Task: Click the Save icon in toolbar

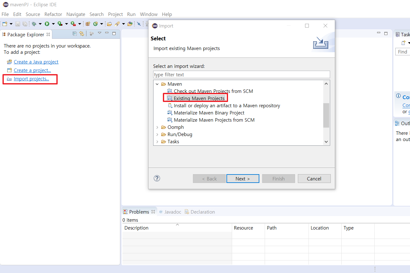Action: [x=18, y=24]
